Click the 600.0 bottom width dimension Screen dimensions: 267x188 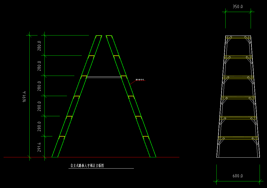[x=238, y=176]
